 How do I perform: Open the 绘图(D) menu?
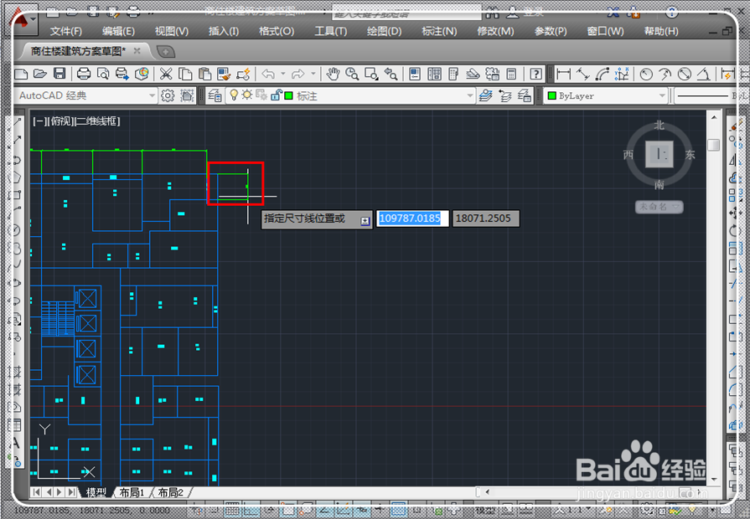384,31
